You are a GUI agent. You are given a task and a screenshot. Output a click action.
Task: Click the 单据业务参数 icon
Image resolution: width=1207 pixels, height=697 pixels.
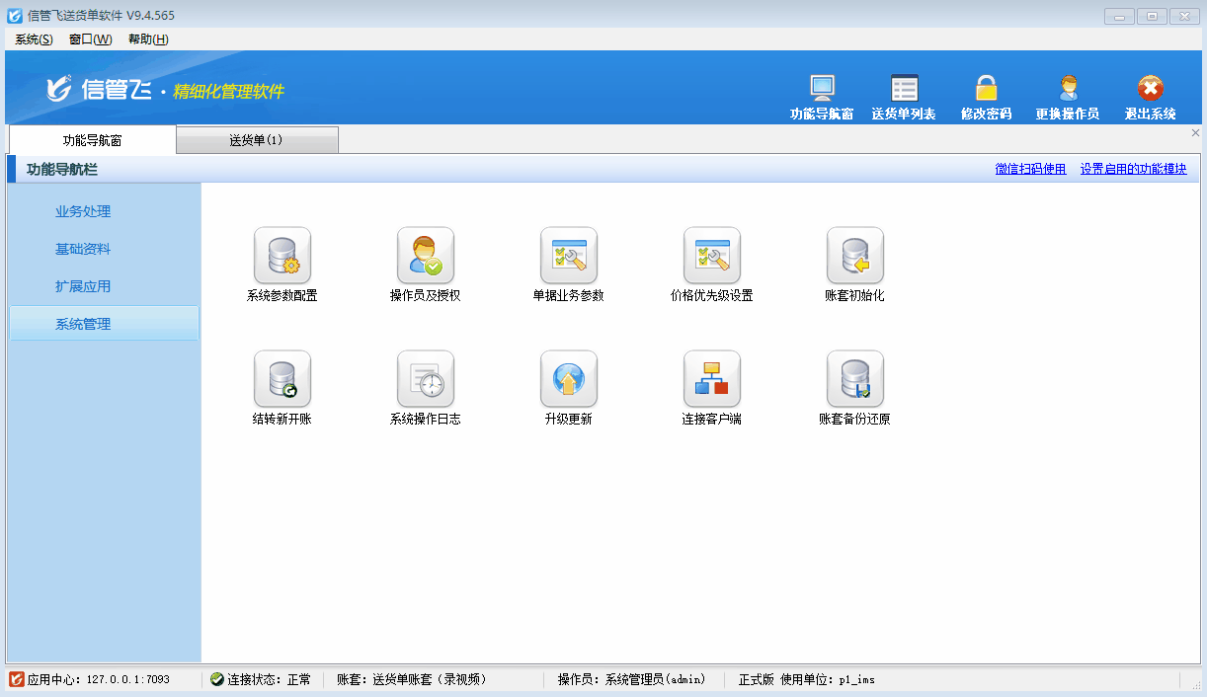tap(569, 256)
